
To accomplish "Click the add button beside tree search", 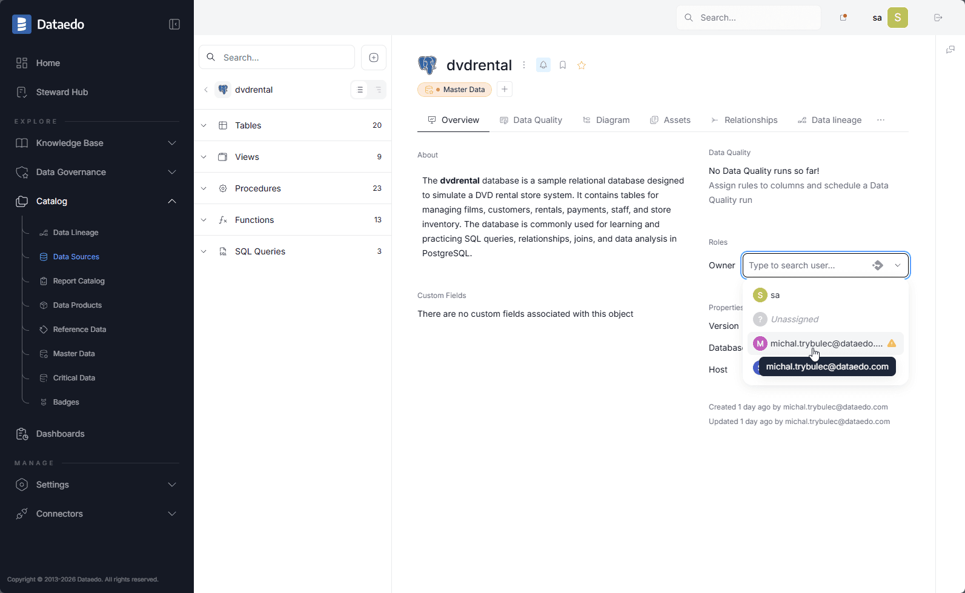I will [x=374, y=58].
